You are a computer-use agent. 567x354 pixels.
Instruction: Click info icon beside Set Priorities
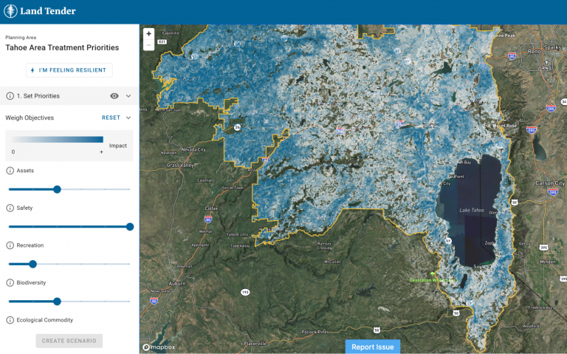click(10, 96)
